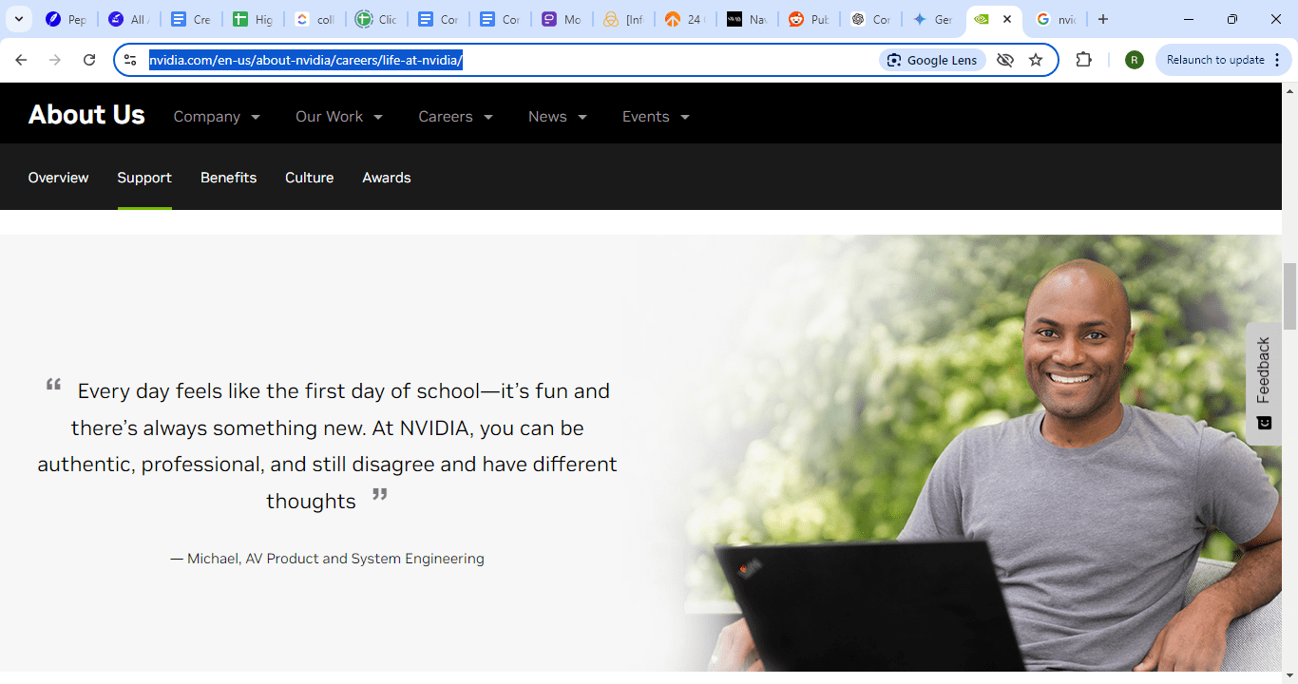Screen dimensions: 1298x684
Task: Open the tab search dropdown arrow
Action: coord(18,19)
